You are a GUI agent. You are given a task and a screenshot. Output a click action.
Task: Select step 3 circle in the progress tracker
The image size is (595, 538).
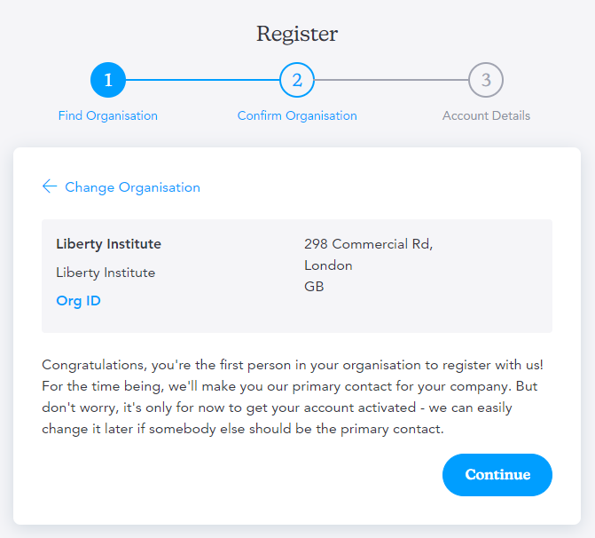click(x=486, y=80)
